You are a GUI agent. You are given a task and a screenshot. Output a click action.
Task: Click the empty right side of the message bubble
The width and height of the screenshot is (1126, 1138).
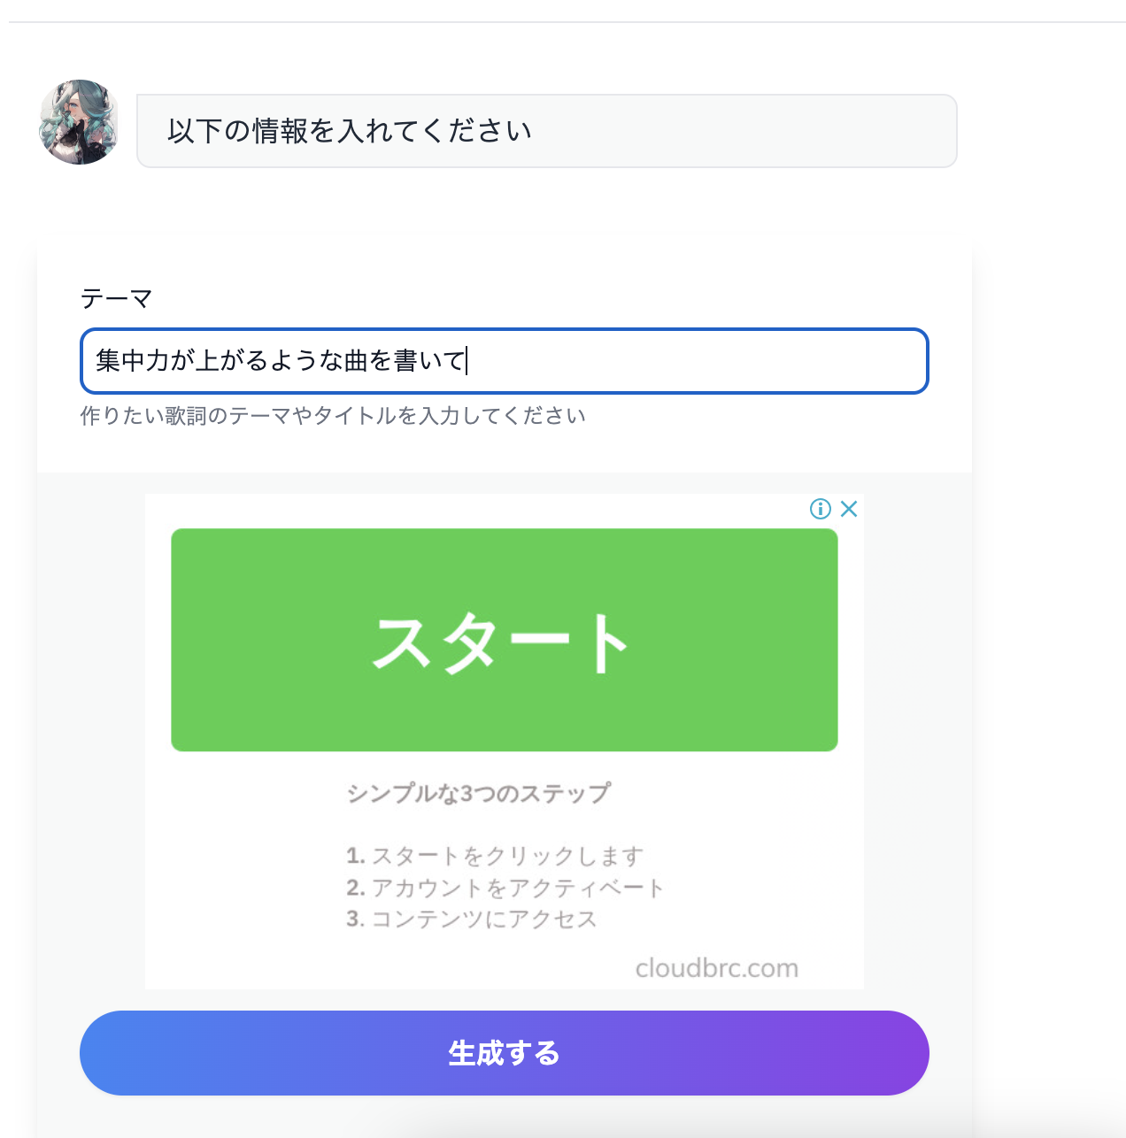point(744,131)
